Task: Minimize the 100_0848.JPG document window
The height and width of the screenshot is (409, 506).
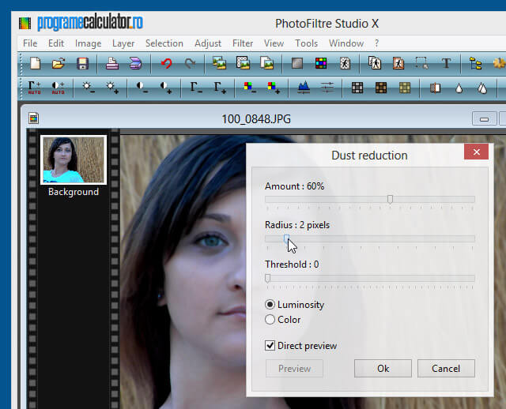Action: click(484, 119)
